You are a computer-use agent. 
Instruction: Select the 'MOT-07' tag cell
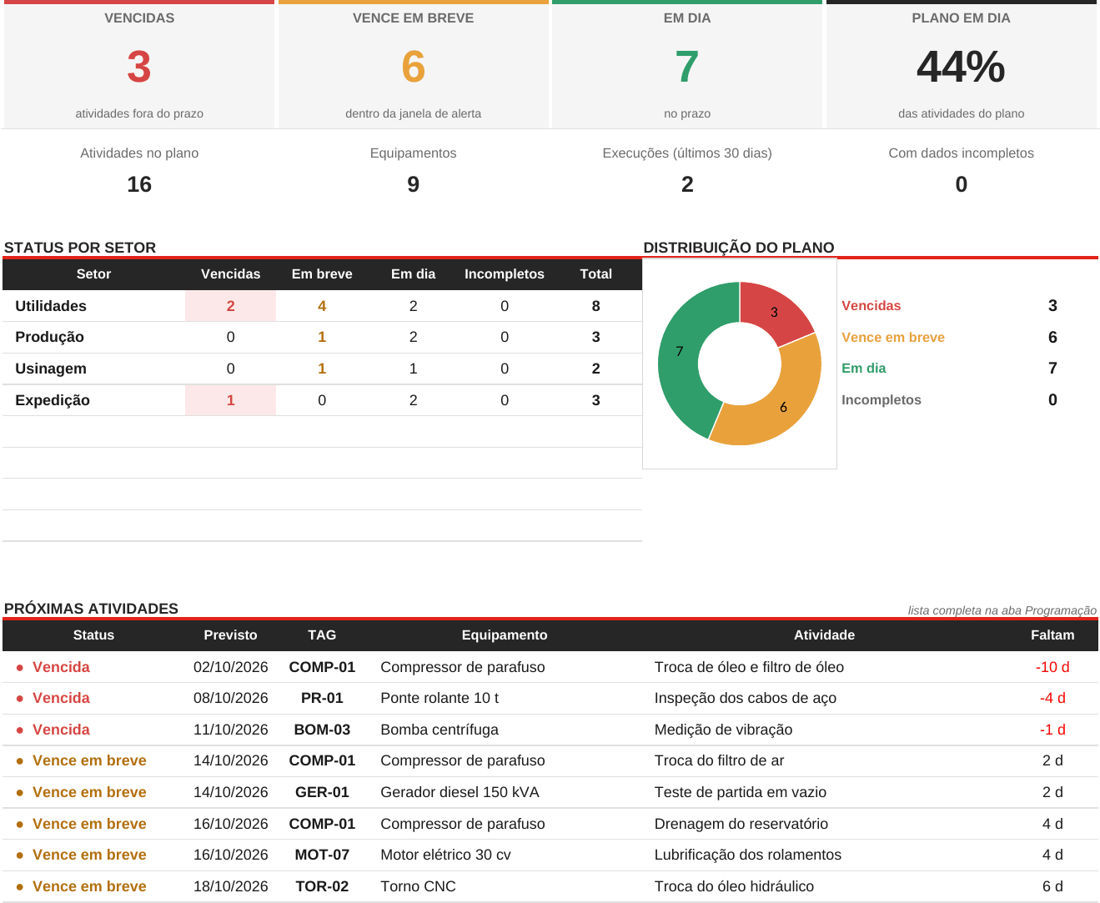pyautogui.click(x=322, y=855)
